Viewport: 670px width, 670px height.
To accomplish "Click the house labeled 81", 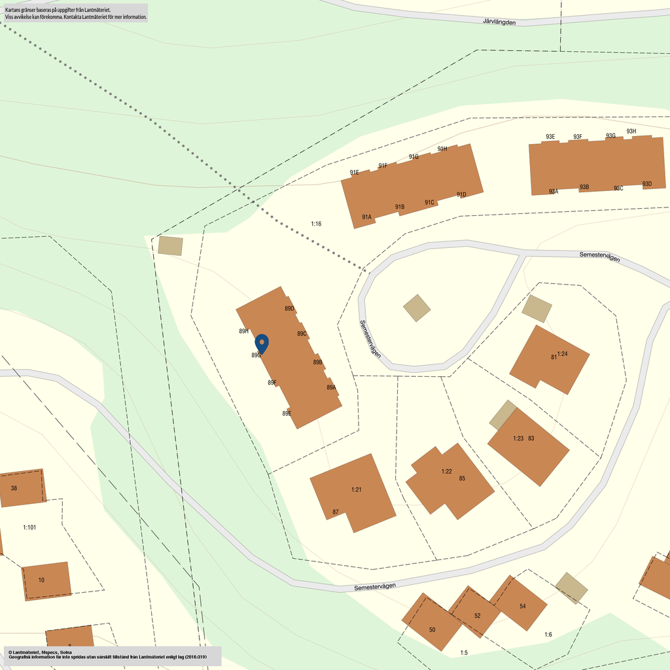I will (x=550, y=360).
